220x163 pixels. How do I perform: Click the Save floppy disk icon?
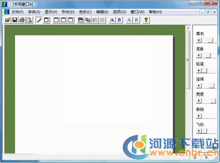[x=15, y=20]
